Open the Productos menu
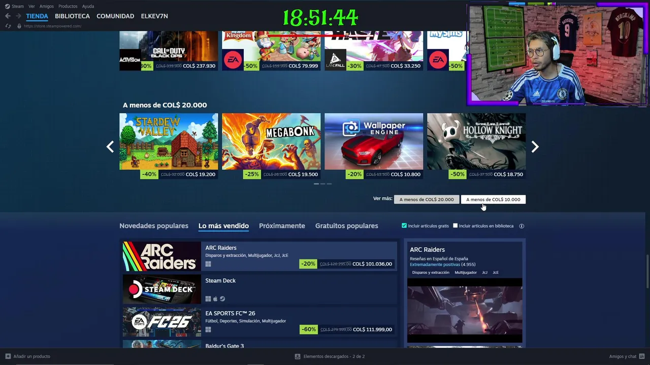Screen dimensions: 650x365 (68, 6)
